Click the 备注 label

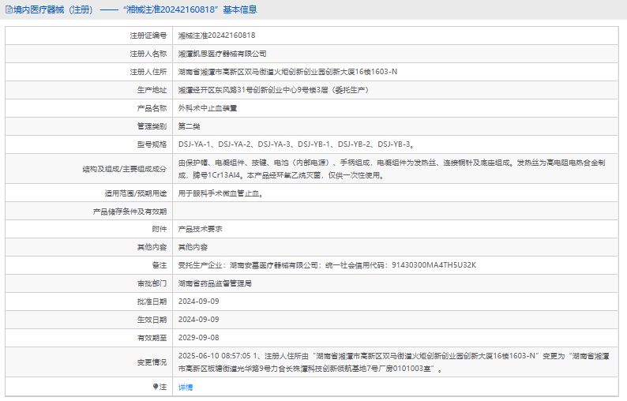160,265
